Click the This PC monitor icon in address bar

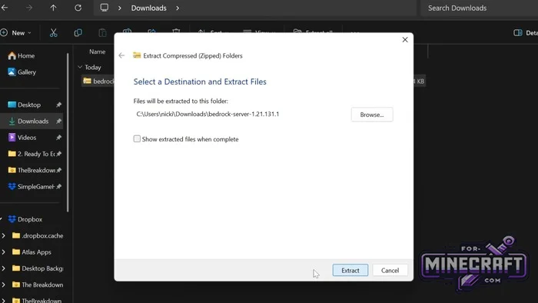[x=105, y=8]
